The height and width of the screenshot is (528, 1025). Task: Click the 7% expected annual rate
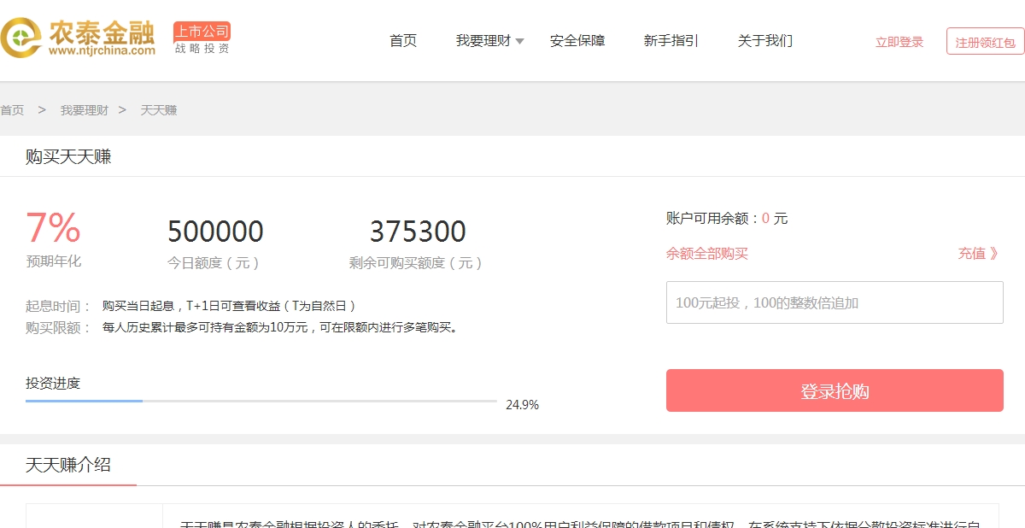pos(53,228)
